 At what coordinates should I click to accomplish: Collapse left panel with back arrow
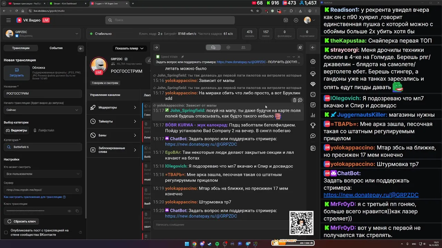pos(81,49)
